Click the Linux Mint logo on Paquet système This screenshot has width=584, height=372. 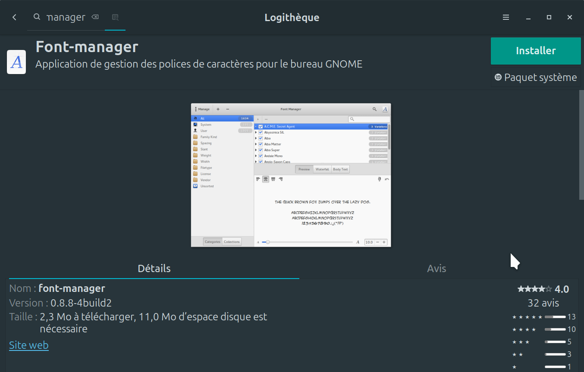pyautogui.click(x=498, y=77)
